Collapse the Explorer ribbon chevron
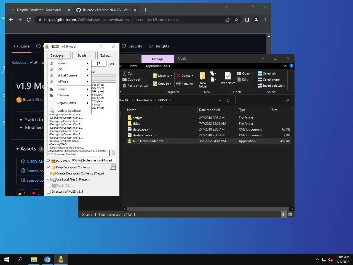The image size is (353, 265). (285, 66)
